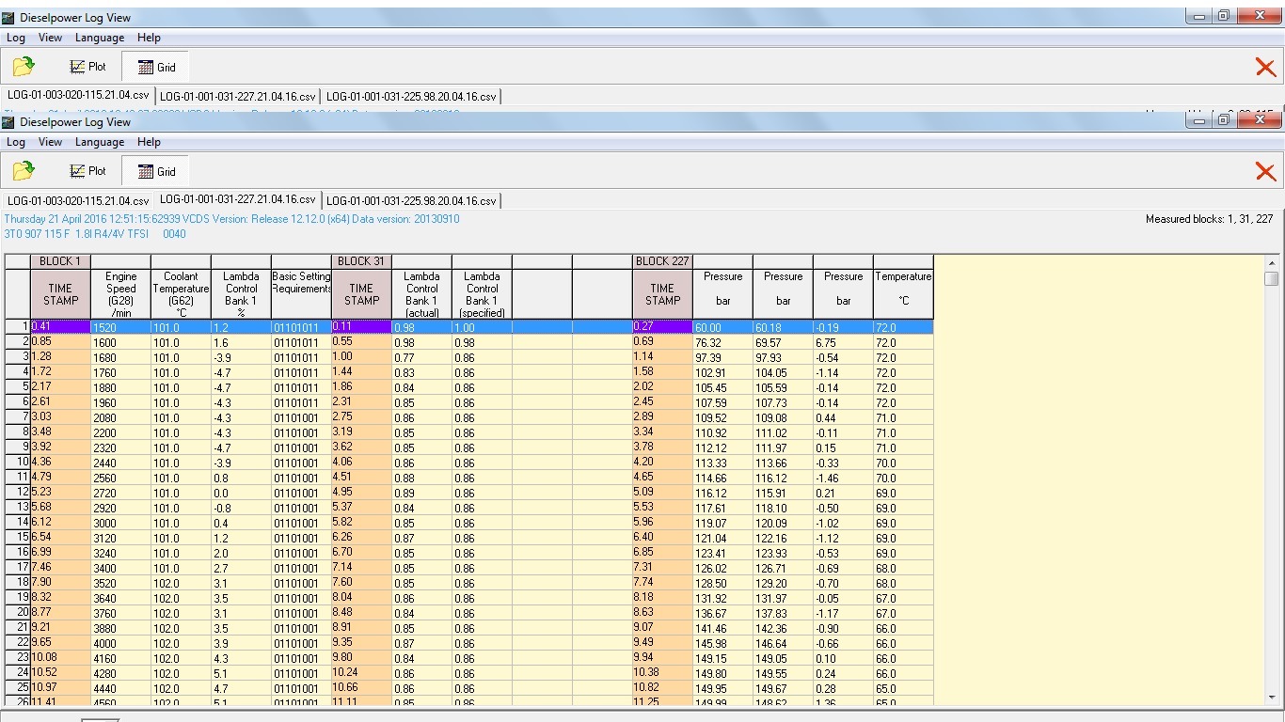Click the BLOCK 31 header cell

coord(361,261)
